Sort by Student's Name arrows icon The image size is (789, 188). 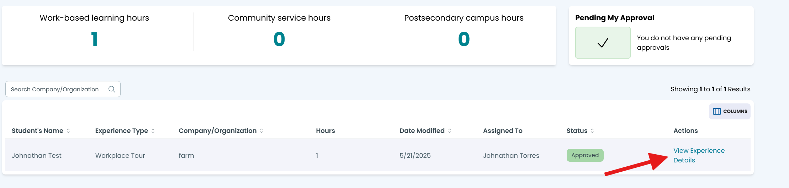point(68,131)
